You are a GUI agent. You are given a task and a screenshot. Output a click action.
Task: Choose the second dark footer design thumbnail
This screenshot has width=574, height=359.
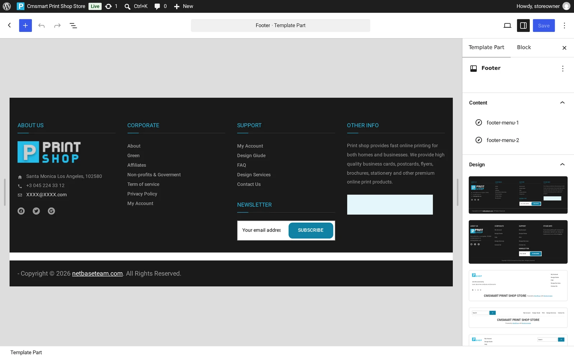tap(518, 242)
